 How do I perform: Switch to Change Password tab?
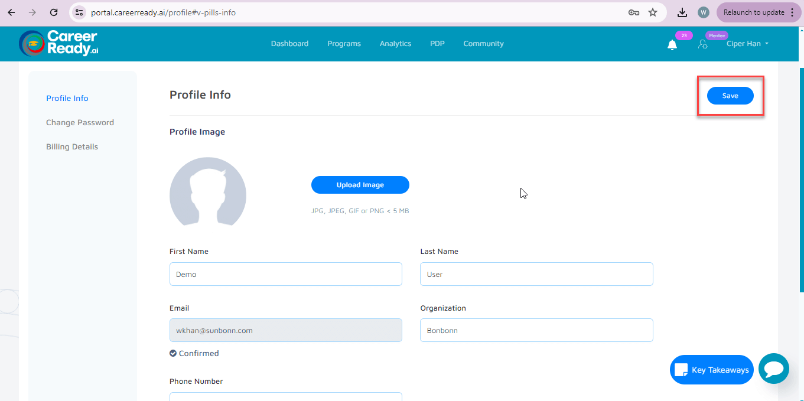click(x=80, y=123)
